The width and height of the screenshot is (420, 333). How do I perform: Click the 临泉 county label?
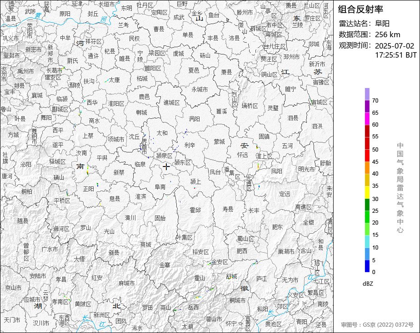(140, 164)
